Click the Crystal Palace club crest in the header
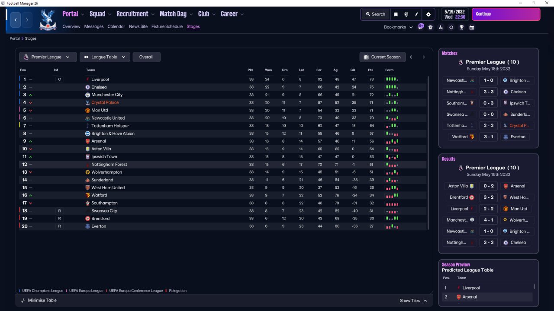The height and width of the screenshot is (311, 554). [x=48, y=19]
